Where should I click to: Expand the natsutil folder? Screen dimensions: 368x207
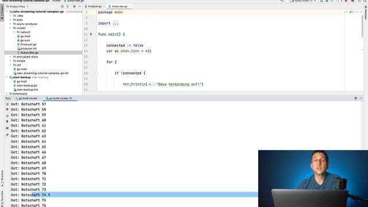click(x=14, y=32)
